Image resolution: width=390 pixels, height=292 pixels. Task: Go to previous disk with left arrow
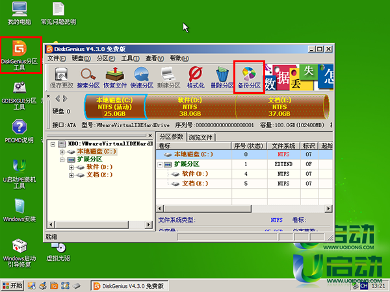pos(58,99)
